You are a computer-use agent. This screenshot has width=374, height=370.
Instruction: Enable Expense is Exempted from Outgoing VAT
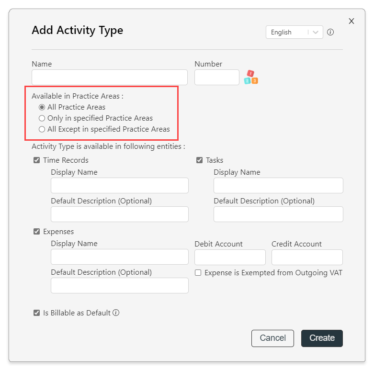(x=198, y=272)
